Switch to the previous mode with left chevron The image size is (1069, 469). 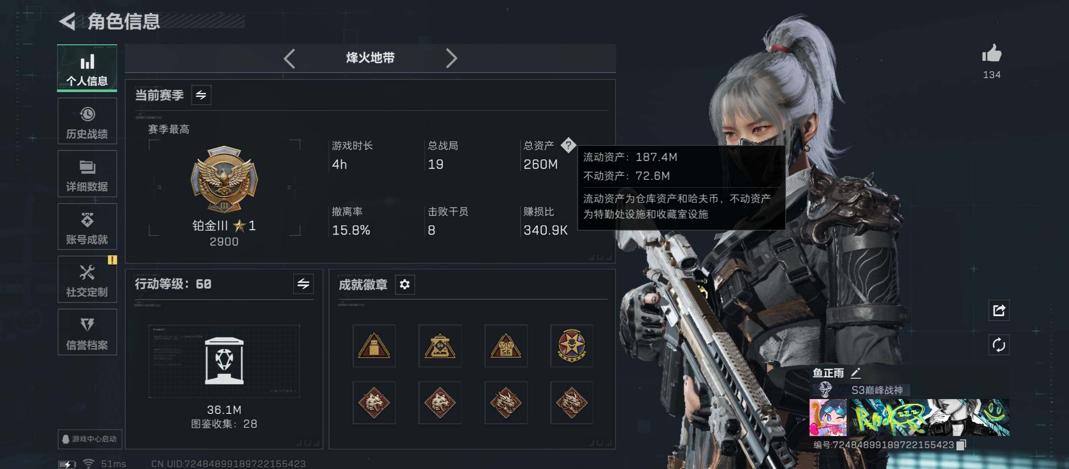[289, 58]
